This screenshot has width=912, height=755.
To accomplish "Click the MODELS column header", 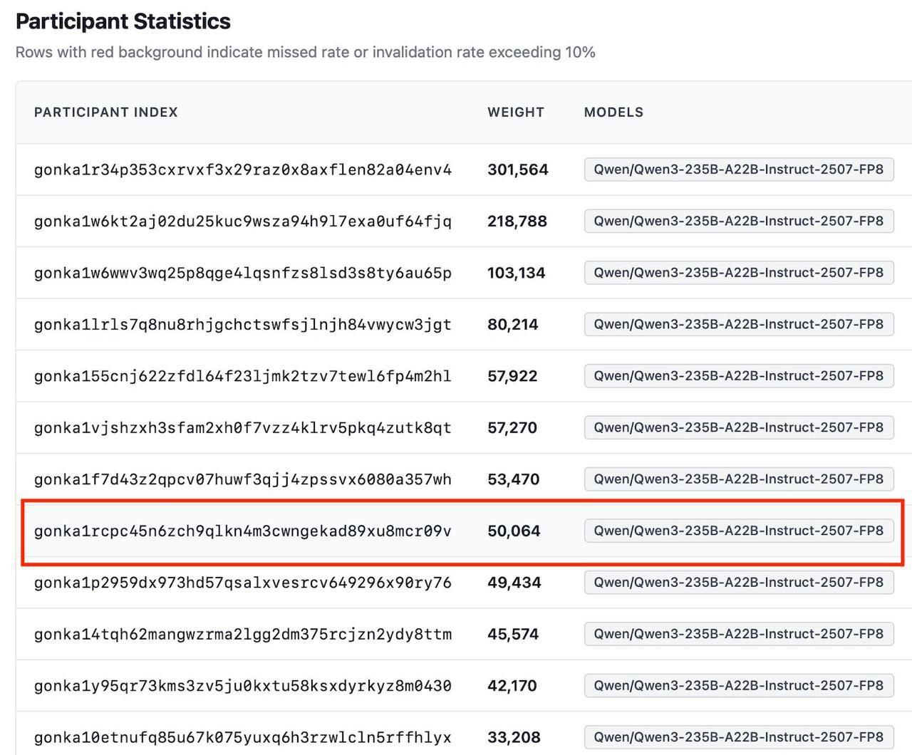I will tap(613, 113).
